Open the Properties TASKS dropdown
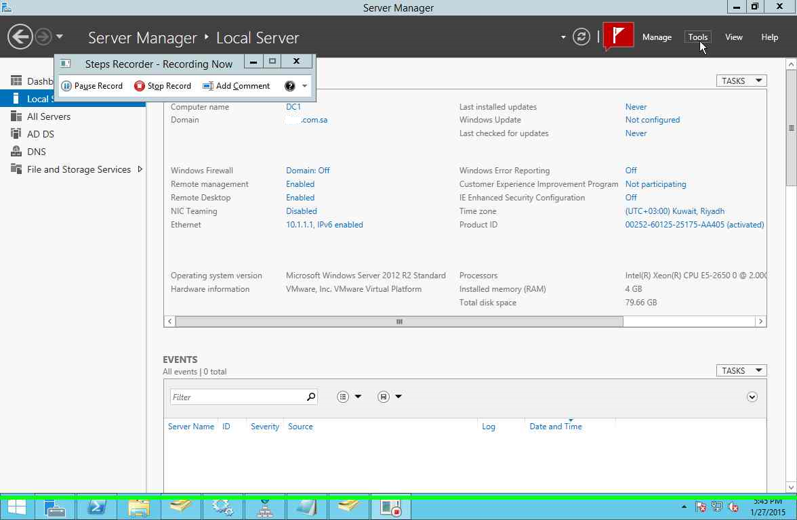 click(741, 81)
